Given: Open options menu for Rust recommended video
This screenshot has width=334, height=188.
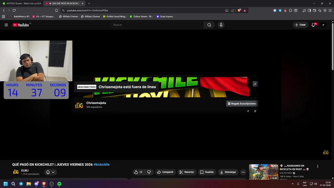Looking at the screenshot, I should click(x=318, y=166).
